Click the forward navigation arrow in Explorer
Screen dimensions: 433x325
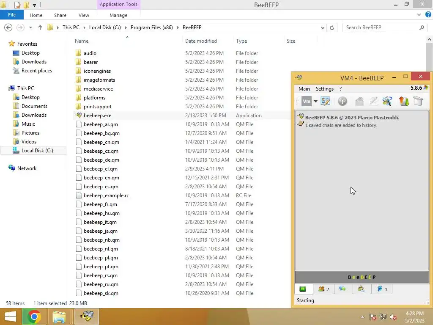tap(20, 28)
